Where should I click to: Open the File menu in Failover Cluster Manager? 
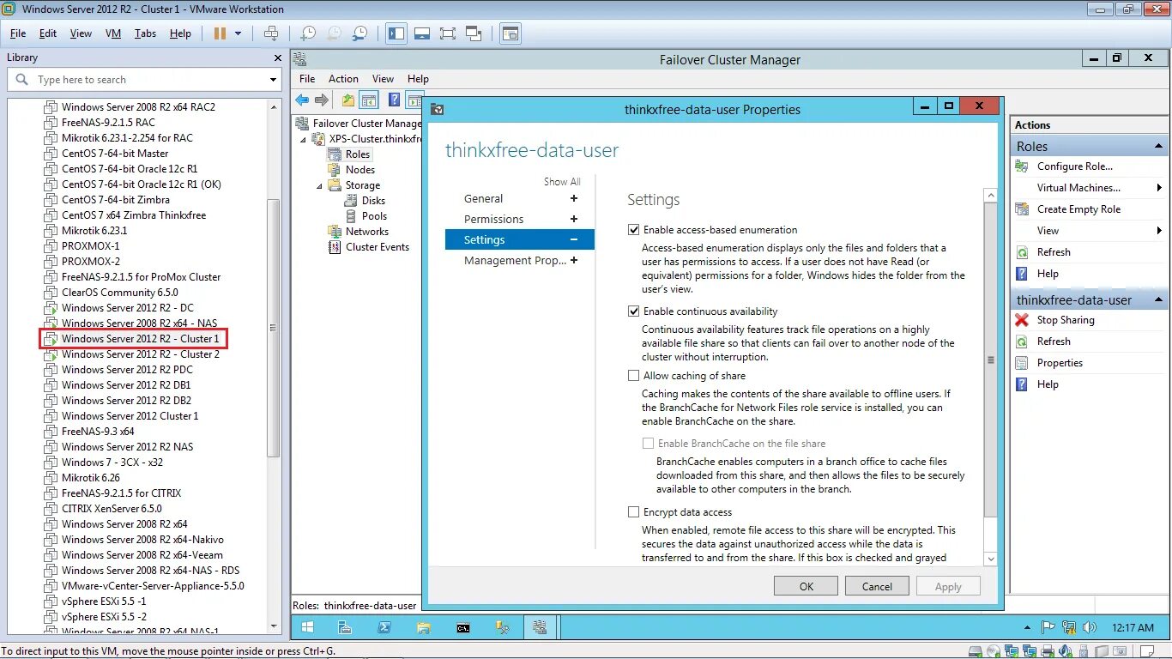pyautogui.click(x=307, y=78)
